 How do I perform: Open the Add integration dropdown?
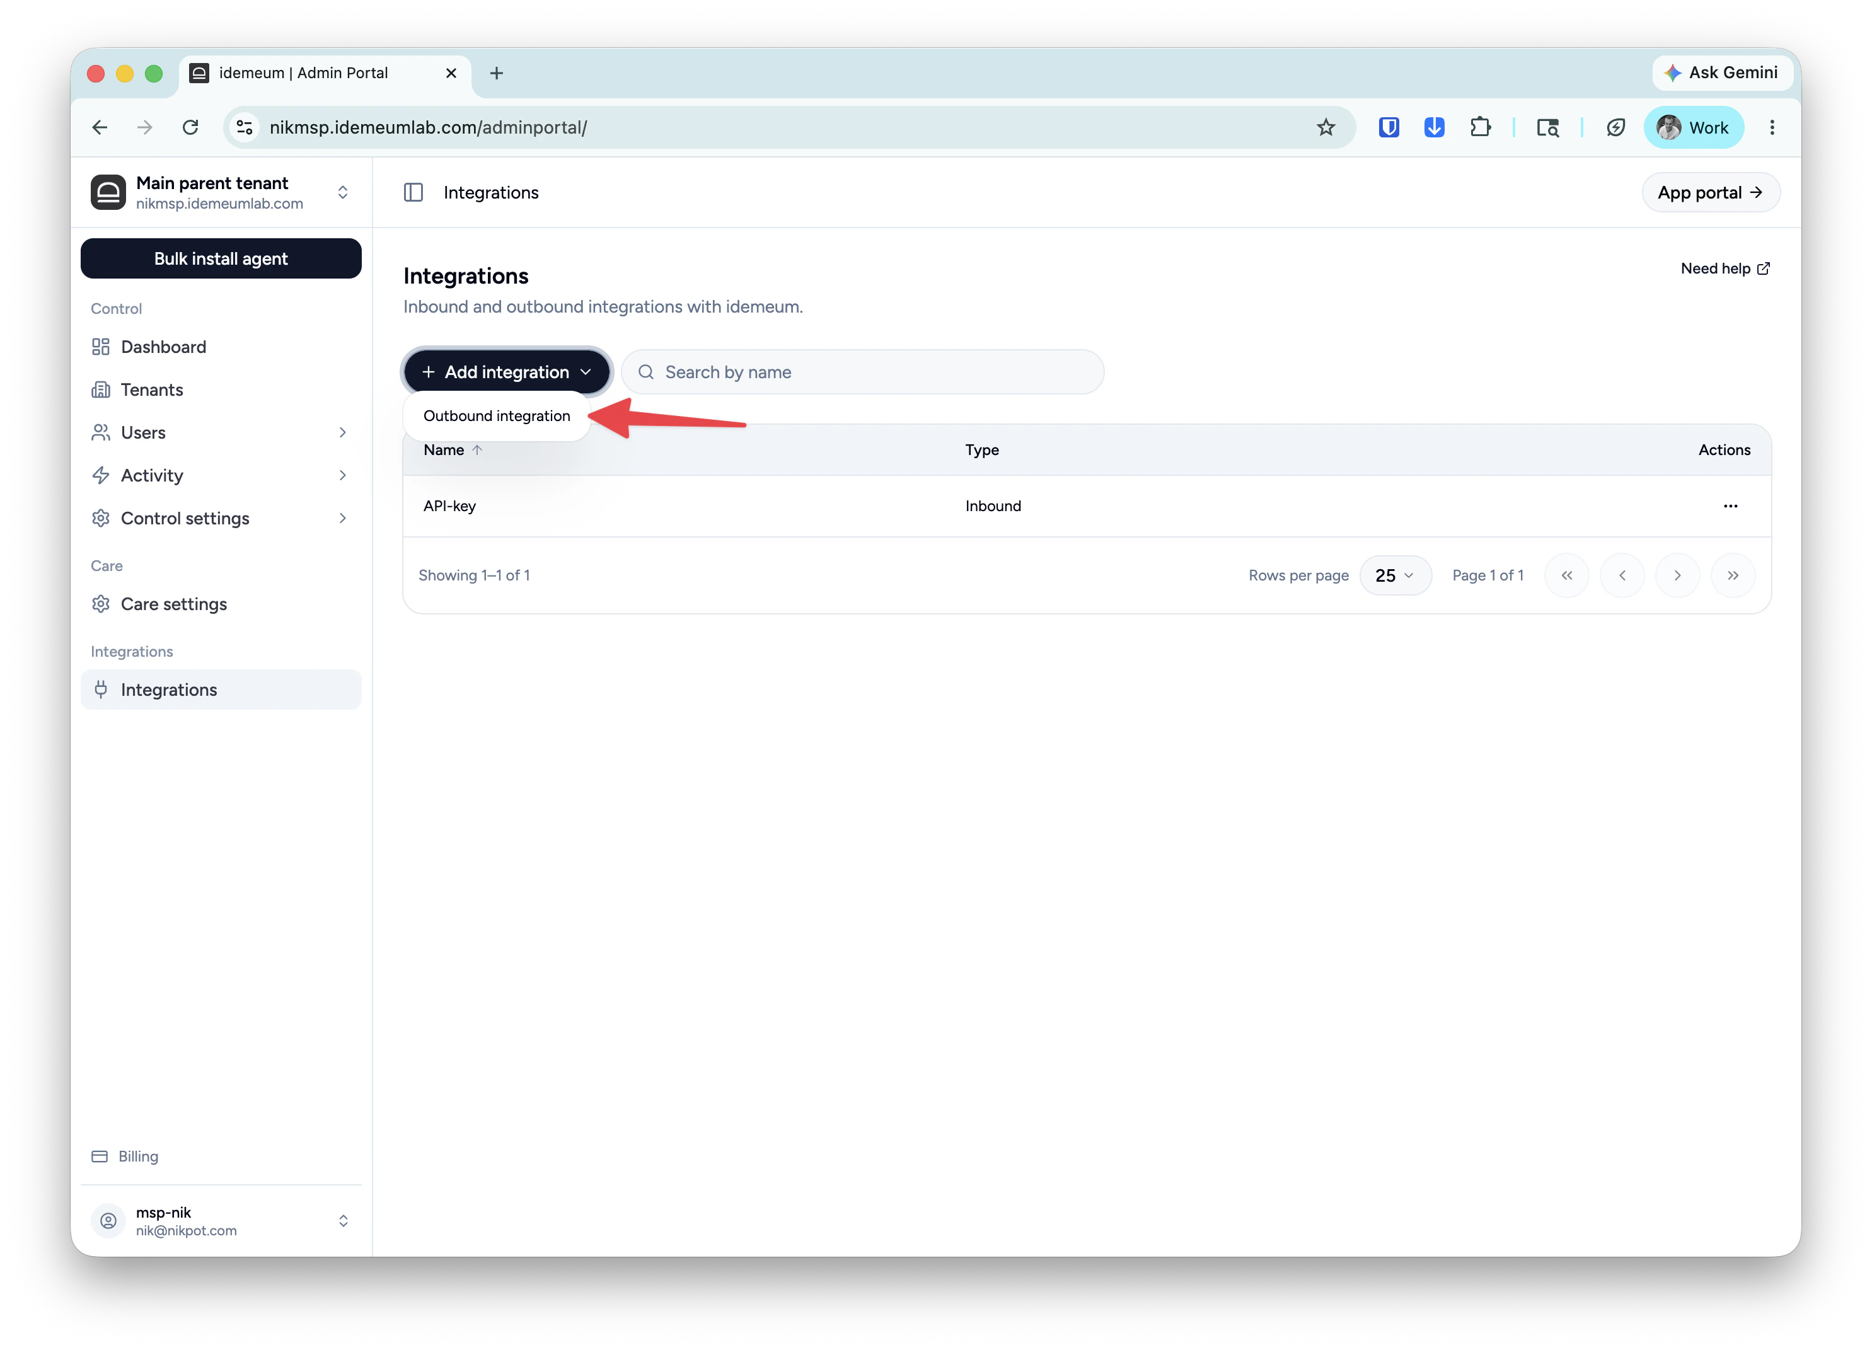[x=507, y=372]
